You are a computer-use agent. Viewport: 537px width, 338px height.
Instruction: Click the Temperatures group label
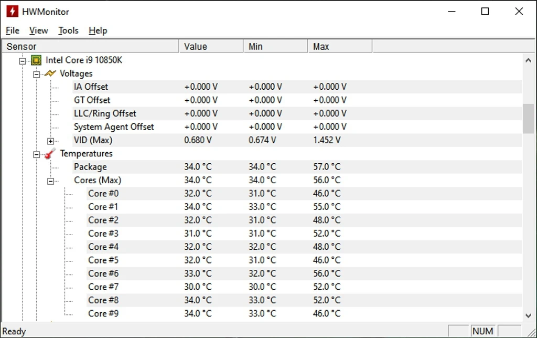click(x=87, y=154)
